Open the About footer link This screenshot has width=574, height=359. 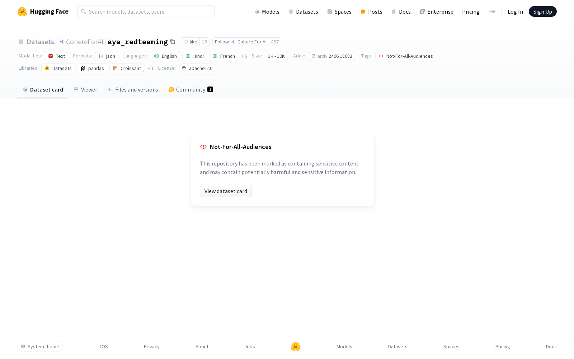click(x=202, y=346)
